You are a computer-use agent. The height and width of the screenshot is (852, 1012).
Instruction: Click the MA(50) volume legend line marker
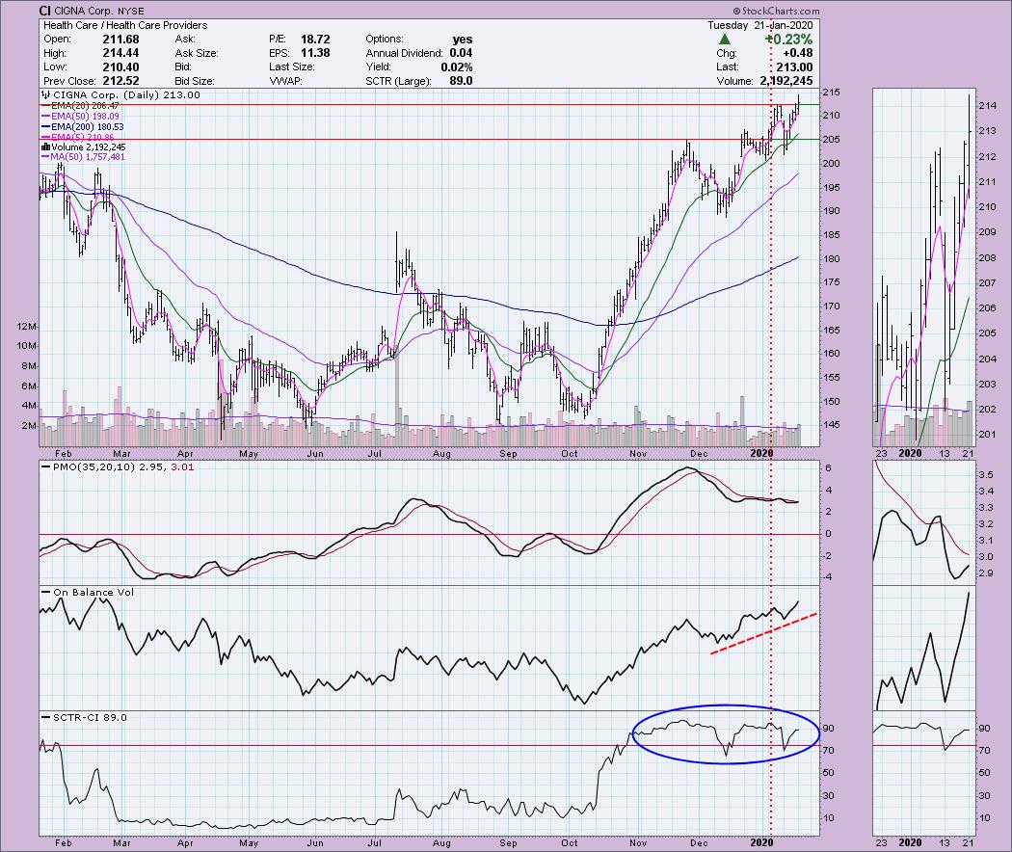[46, 157]
